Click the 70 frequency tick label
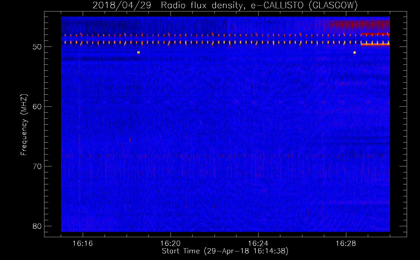The width and height of the screenshot is (420, 260). pyautogui.click(x=37, y=166)
